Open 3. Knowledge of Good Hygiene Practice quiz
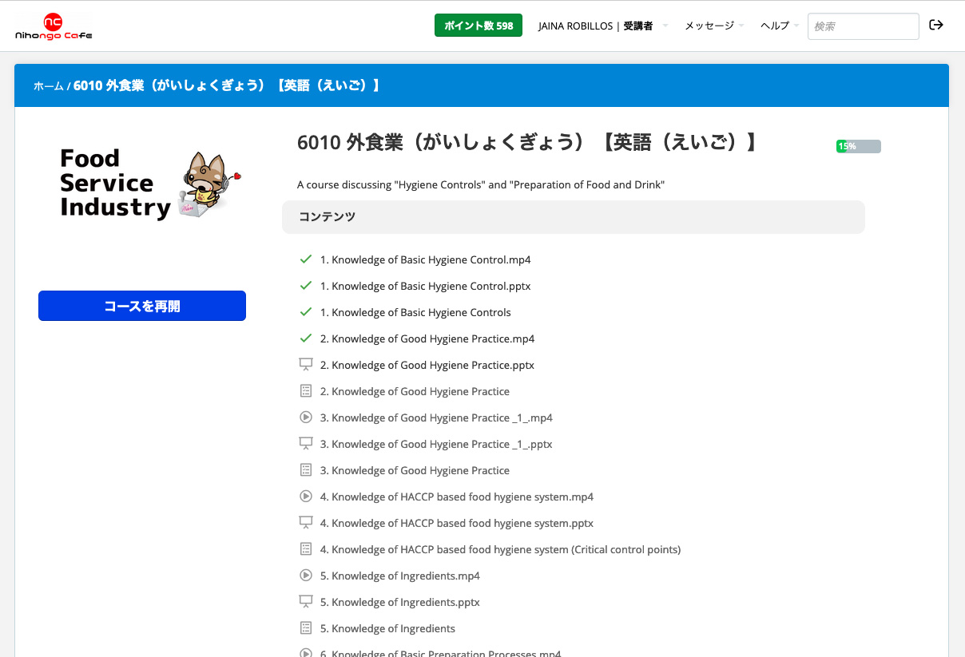The width and height of the screenshot is (965, 657). 415,470
